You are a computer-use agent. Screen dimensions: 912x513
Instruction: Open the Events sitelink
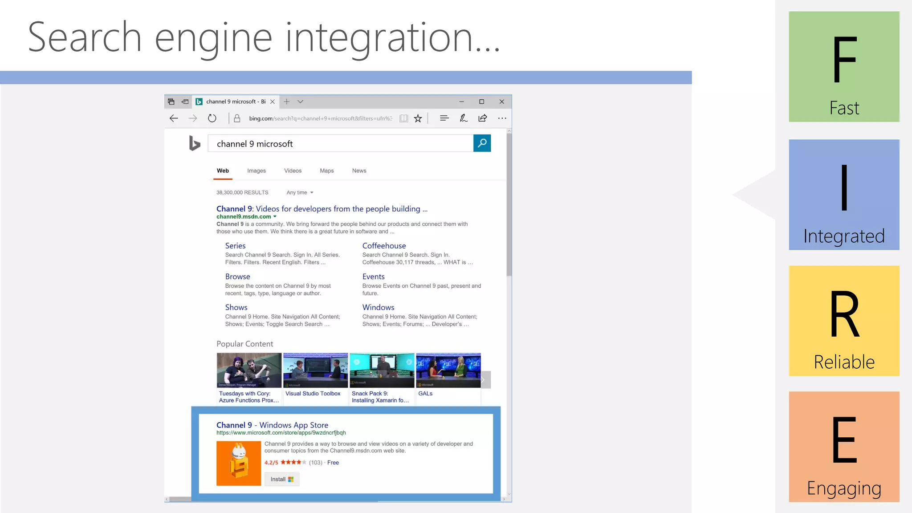(373, 277)
